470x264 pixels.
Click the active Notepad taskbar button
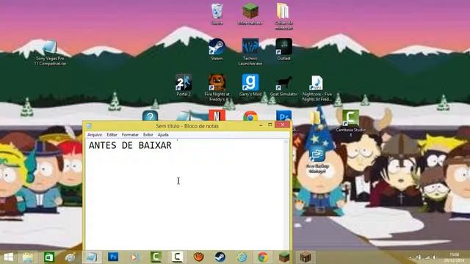click(x=92, y=257)
